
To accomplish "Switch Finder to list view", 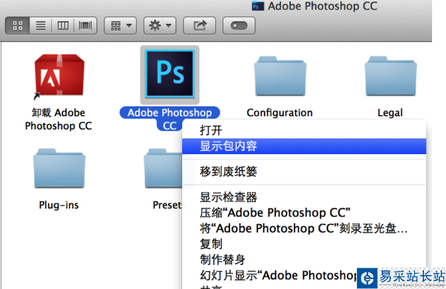I will coord(41,25).
